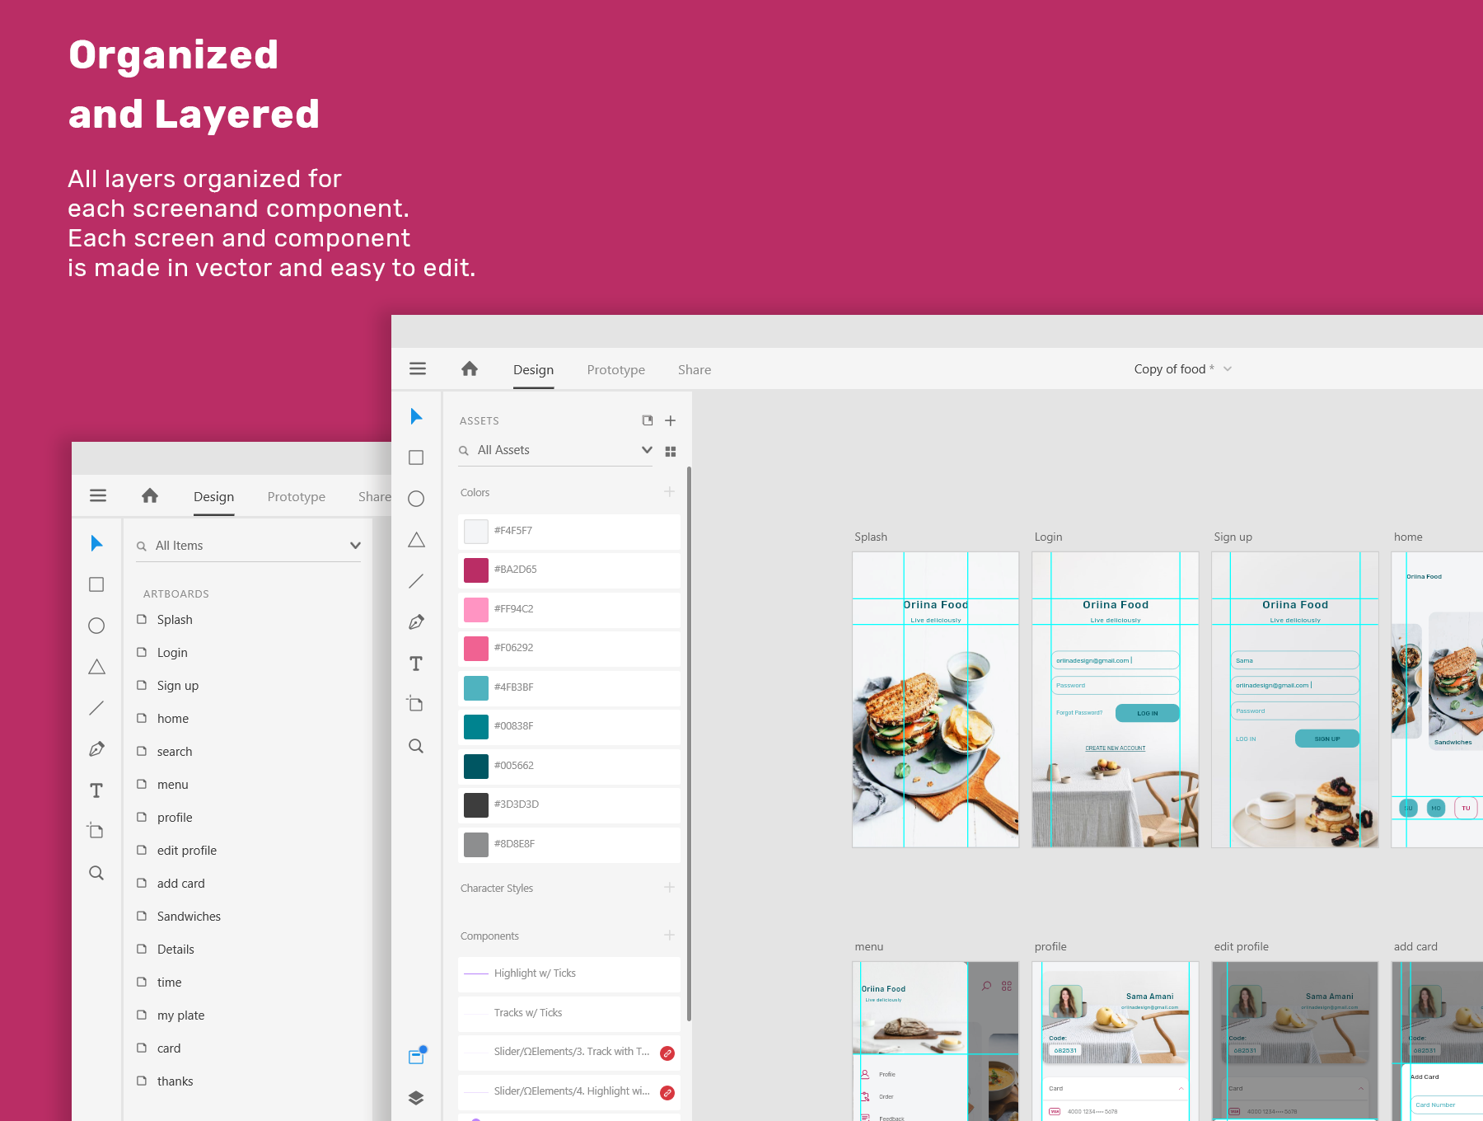1483x1121 pixels.
Task: Click the Zoom magnifier tool in left window
Action: (x=96, y=873)
